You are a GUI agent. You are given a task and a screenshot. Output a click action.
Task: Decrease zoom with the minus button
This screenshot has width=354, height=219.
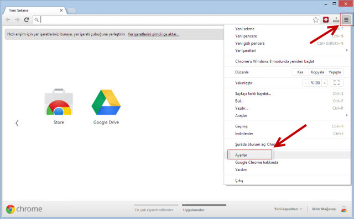click(306, 83)
